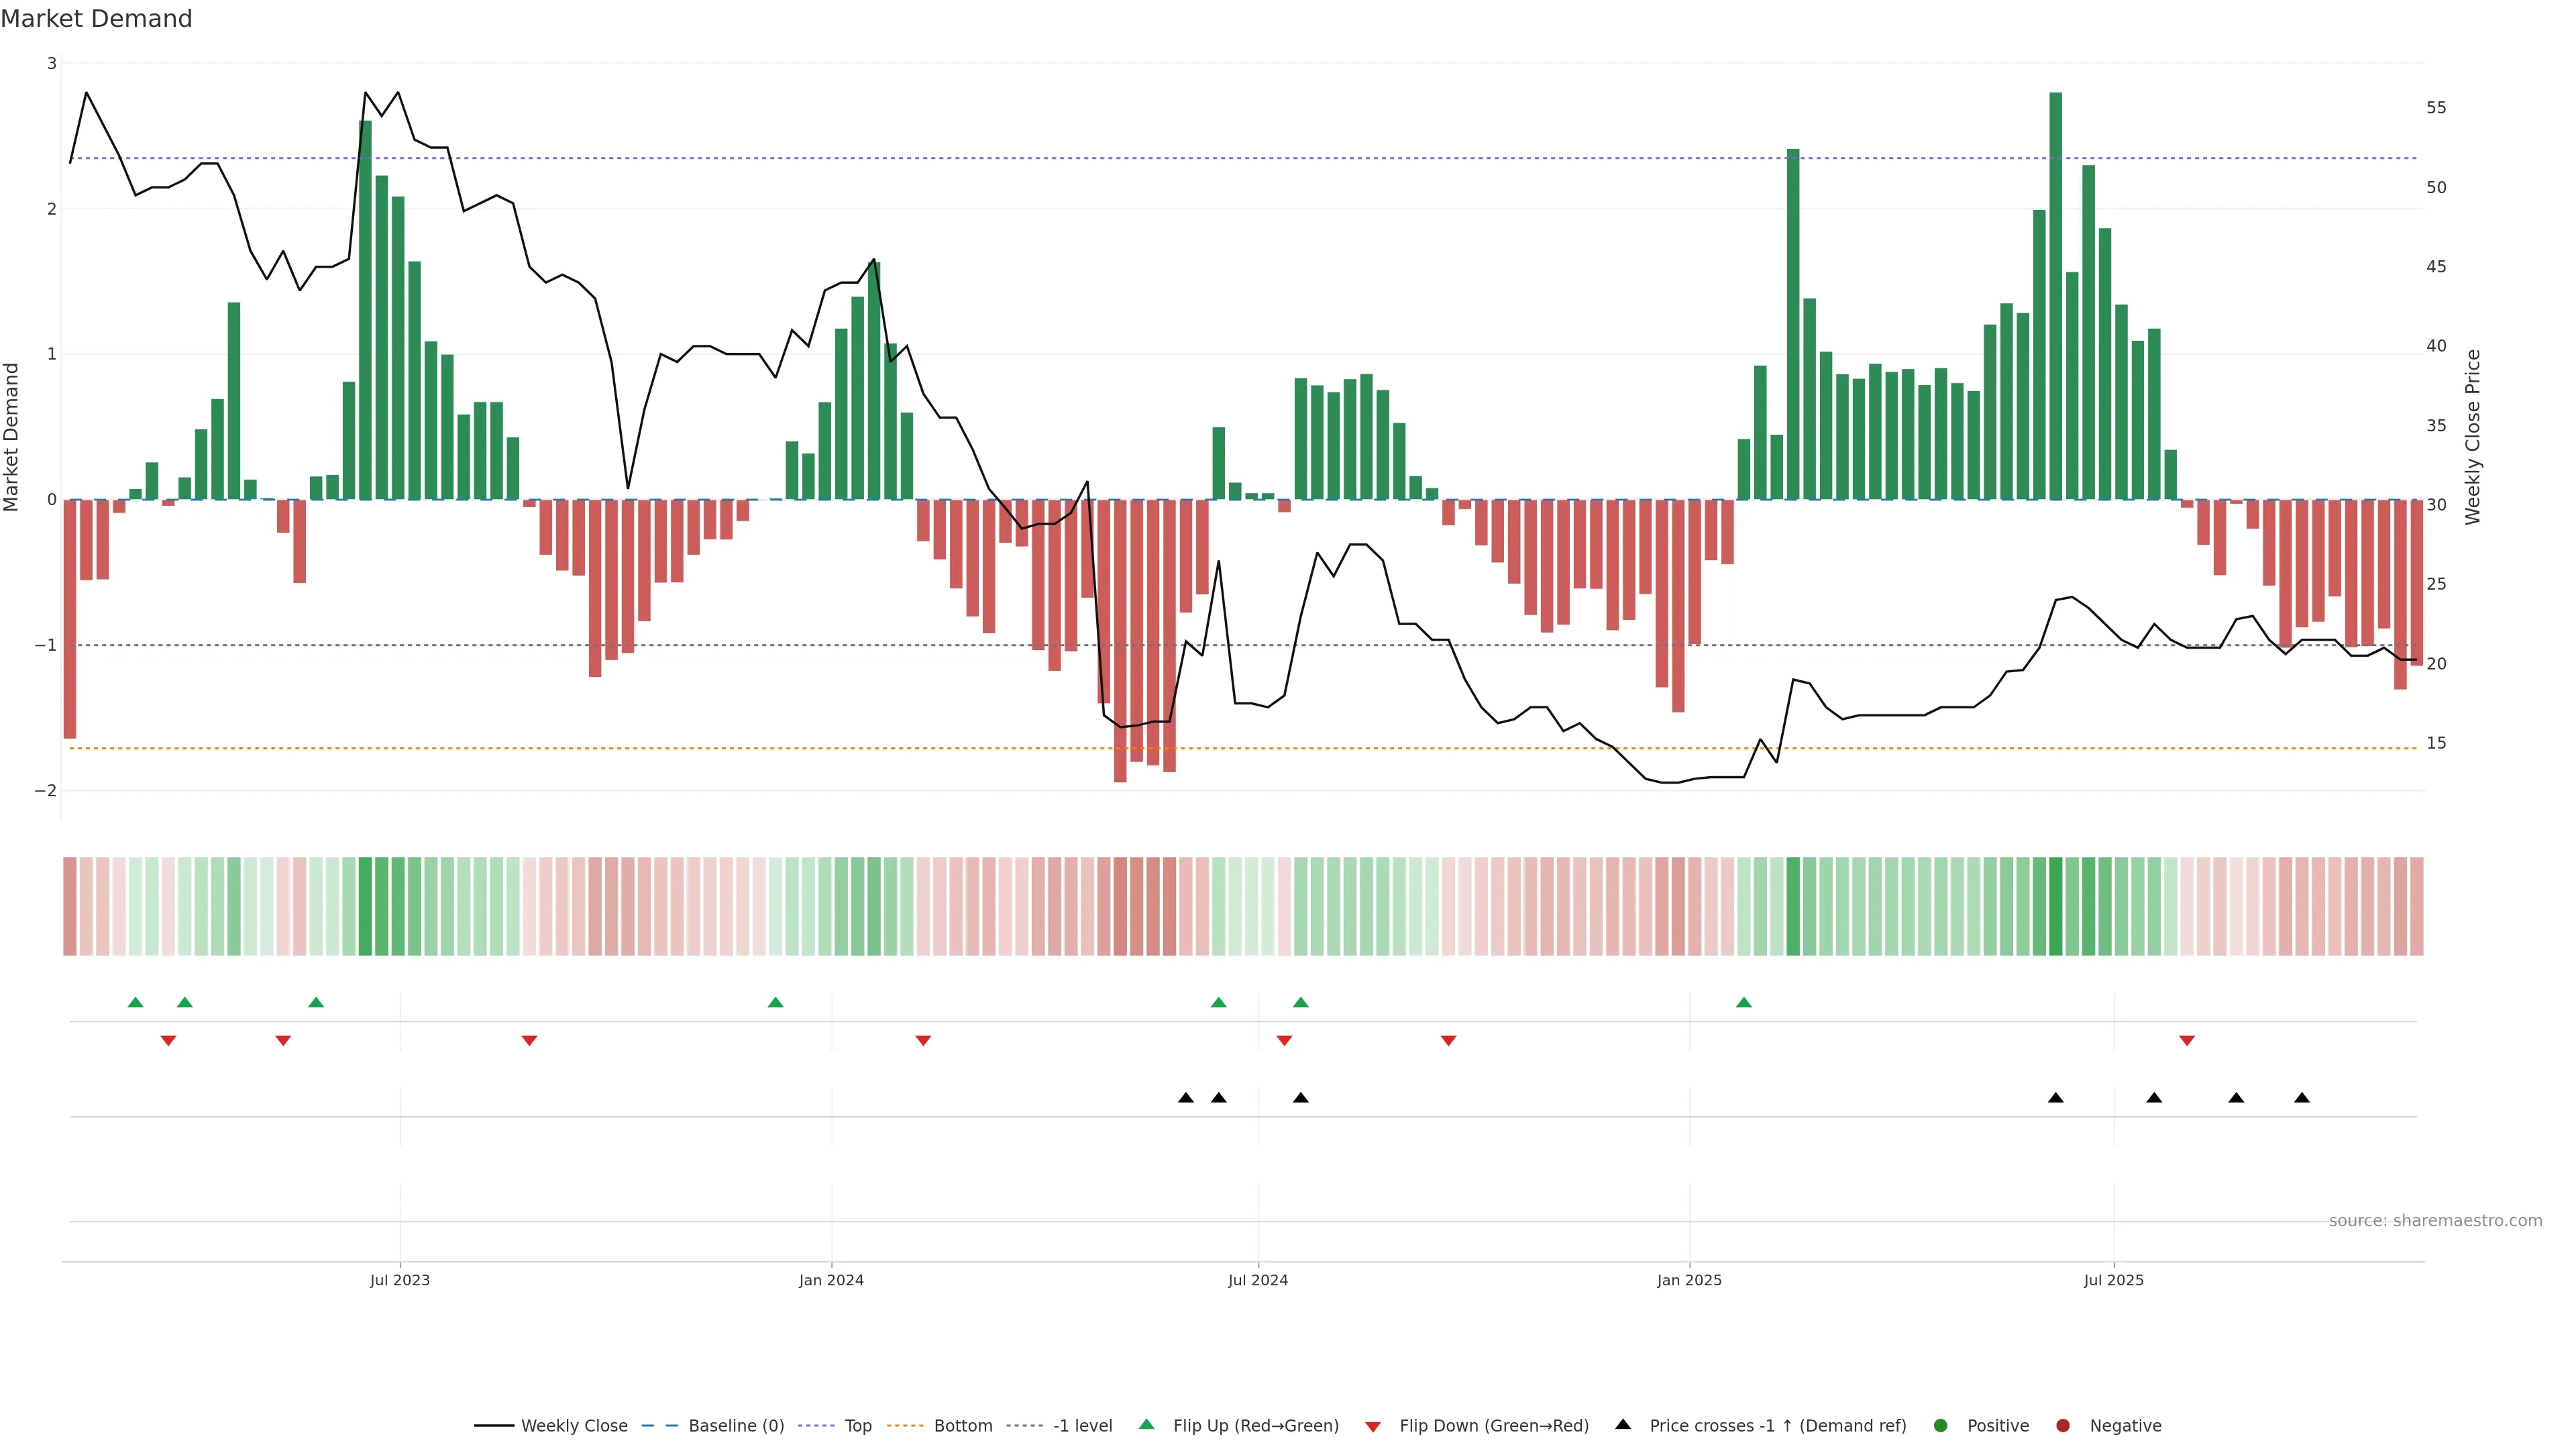The height and width of the screenshot is (1449, 2576).
Task: Click the green Flip Up triangle in legend
Action: pos(1147,1424)
